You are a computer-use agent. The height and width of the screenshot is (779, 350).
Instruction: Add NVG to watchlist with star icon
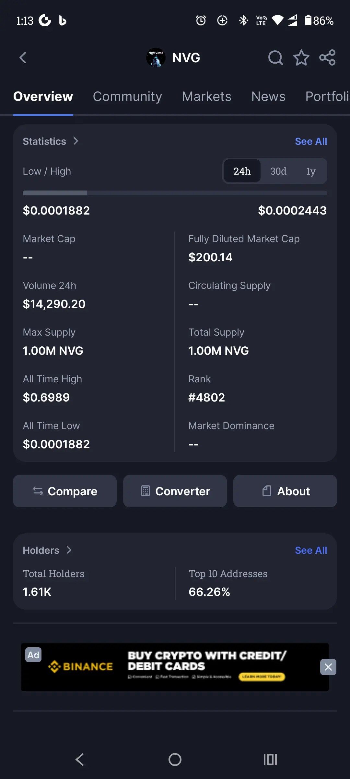pyautogui.click(x=301, y=58)
